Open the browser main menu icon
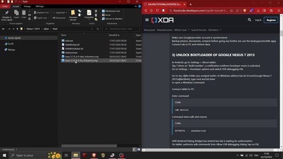283x159 pixels. [279, 11]
